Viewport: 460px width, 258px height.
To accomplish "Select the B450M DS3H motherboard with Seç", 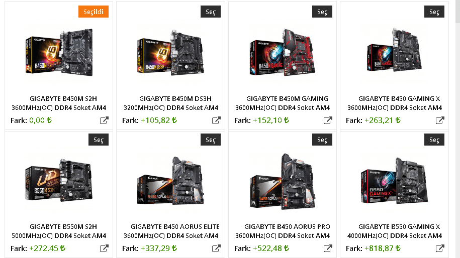I will coord(211,12).
